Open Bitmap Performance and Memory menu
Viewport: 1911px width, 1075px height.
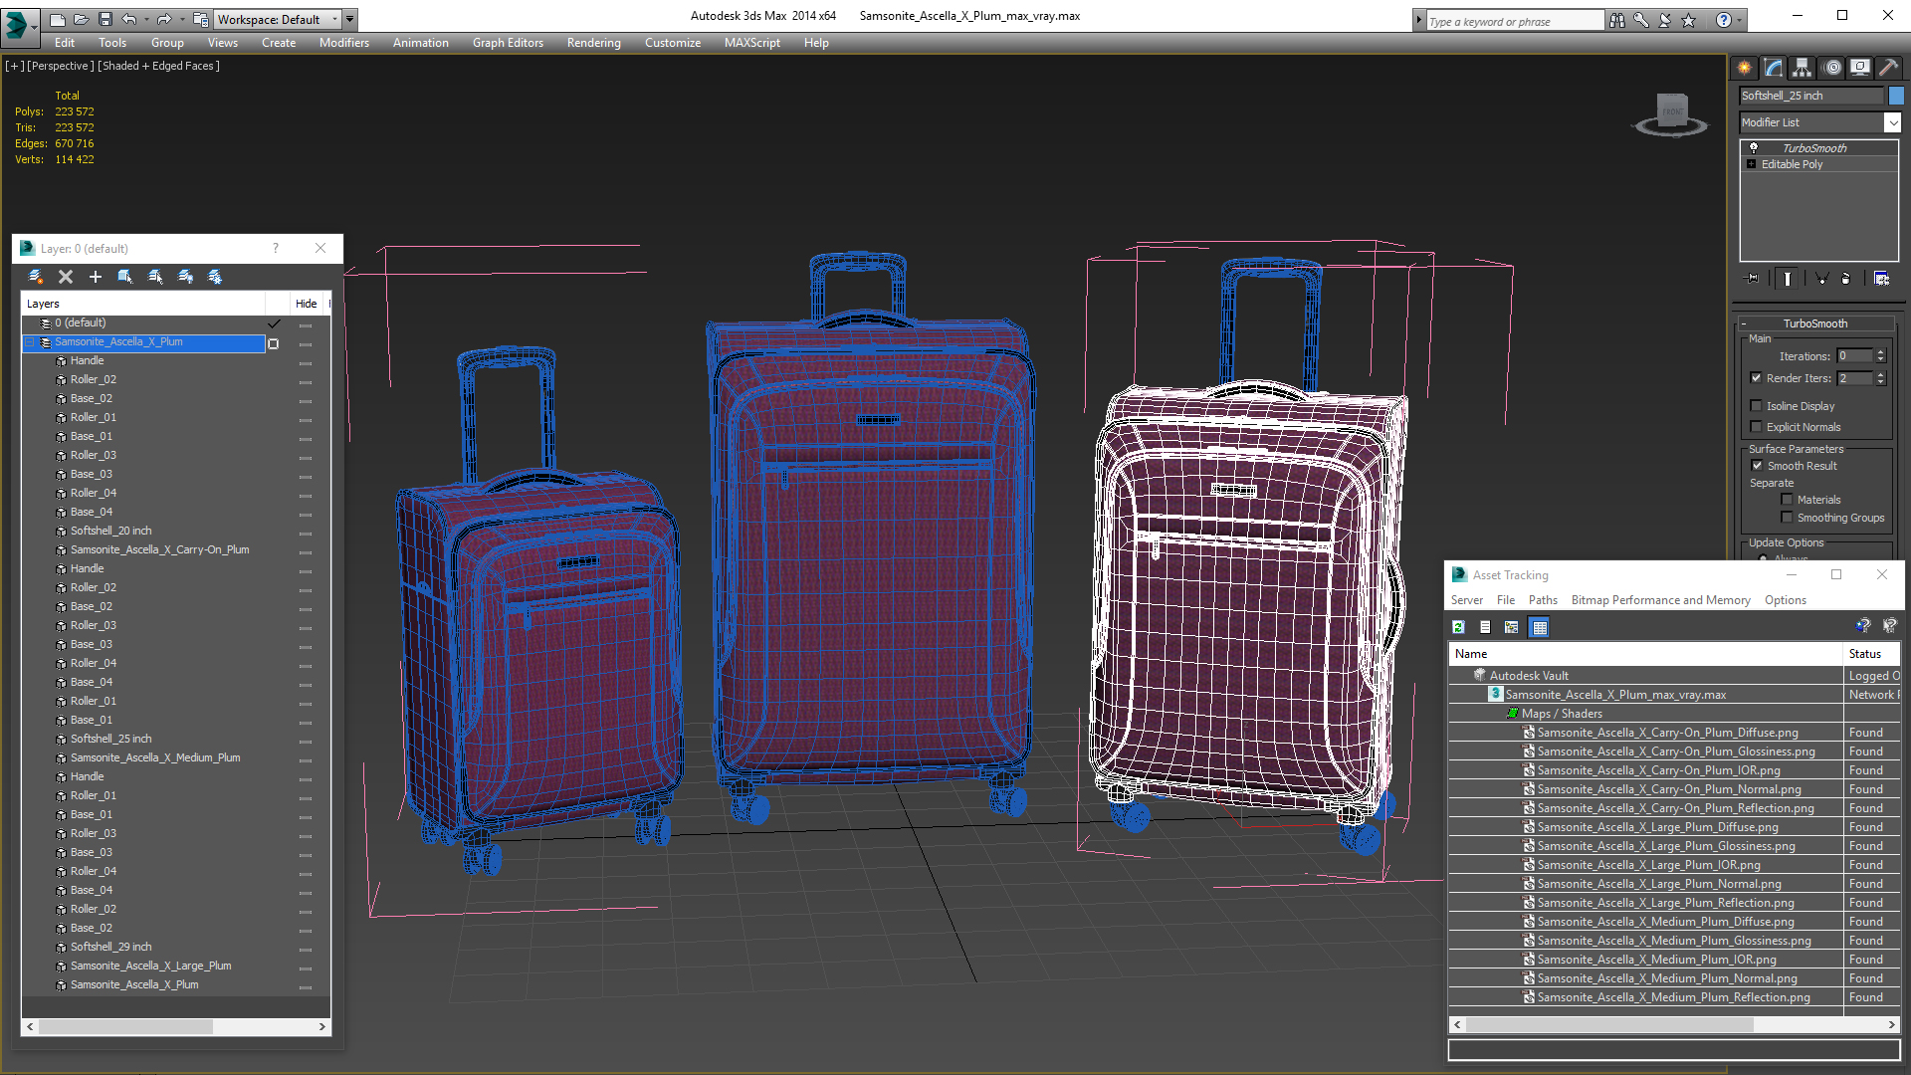(1660, 600)
